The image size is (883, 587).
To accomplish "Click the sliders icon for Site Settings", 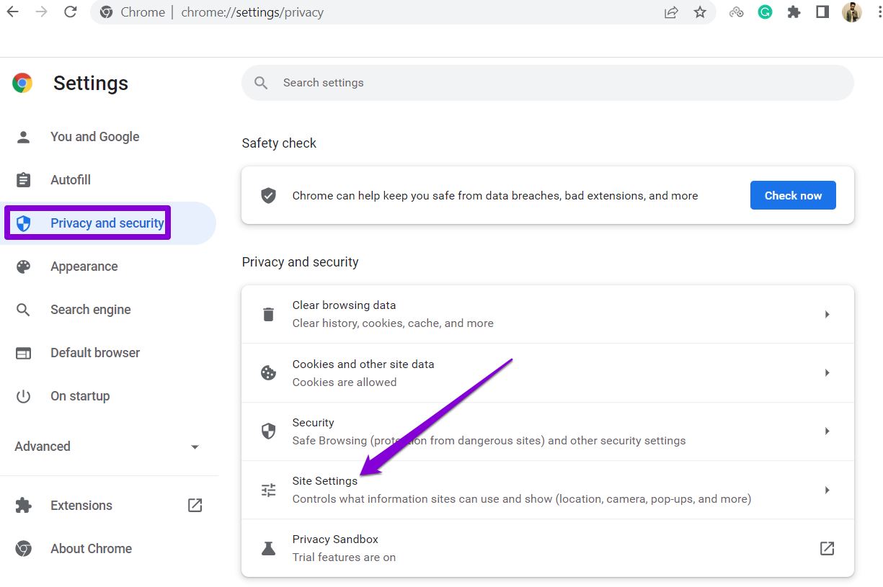I will pos(268,490).
